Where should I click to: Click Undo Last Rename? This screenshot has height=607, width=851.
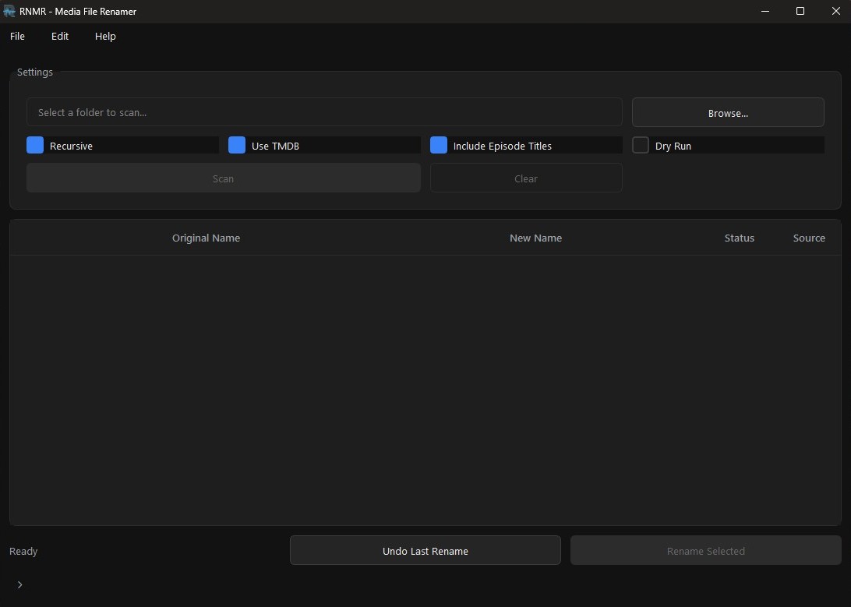click(425, 551)
